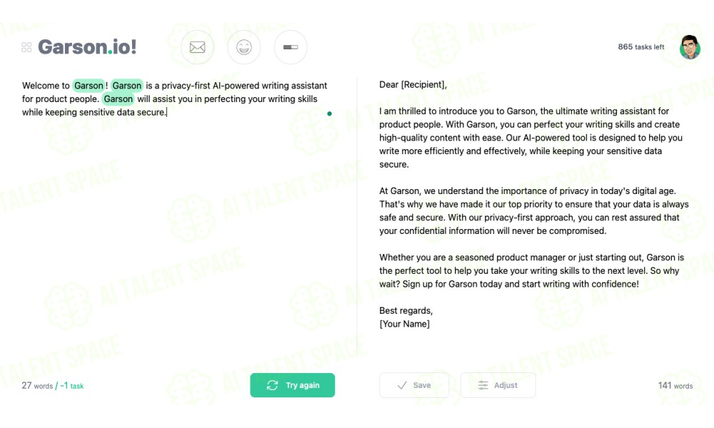Image resolution: width=714 pixels, height=428 pixels.
Task: Choose the smiley face tone icon
Action: coord(244,47)
